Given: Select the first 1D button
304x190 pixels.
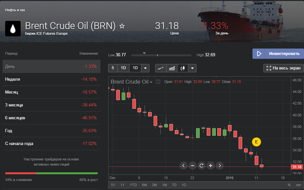Looking at the screenshot, I should click(x=123, y=68).
